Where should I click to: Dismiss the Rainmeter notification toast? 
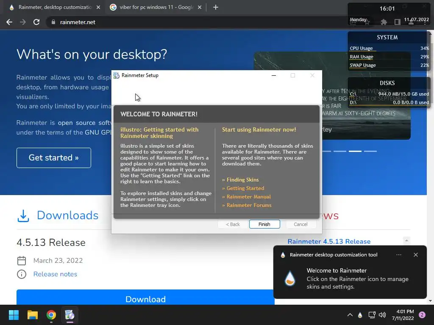click(415, 255)
